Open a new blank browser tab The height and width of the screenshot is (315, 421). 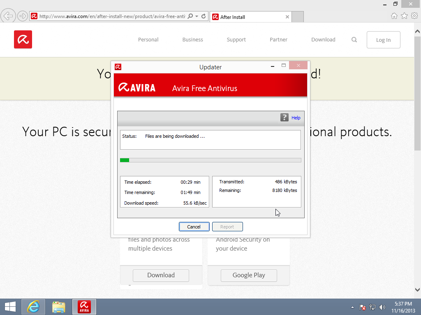pyautogui.click(x=298, y=17)
